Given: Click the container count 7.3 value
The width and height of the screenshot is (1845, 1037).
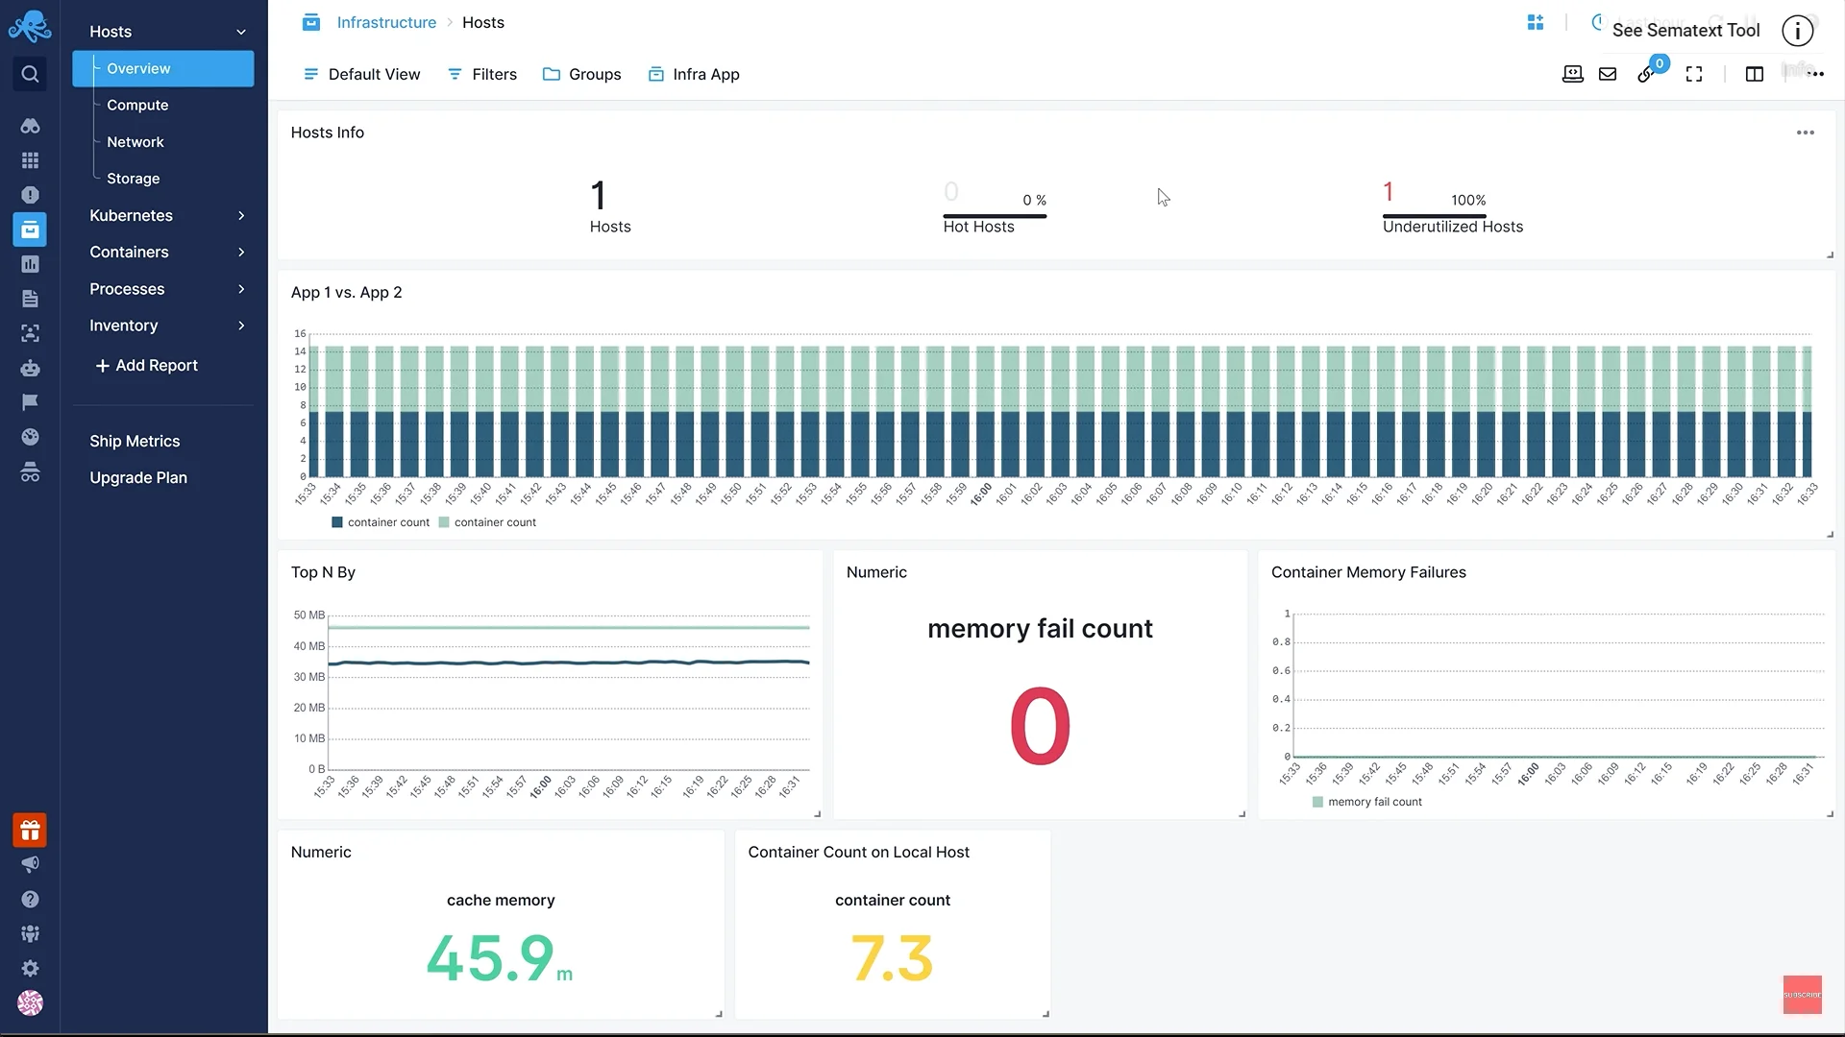Looking at the screenshot, I should [893, 958].
